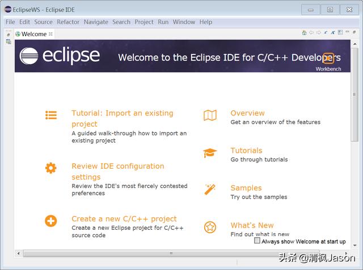Open the Project menu

pyautogui.click(x=144, y=22)
